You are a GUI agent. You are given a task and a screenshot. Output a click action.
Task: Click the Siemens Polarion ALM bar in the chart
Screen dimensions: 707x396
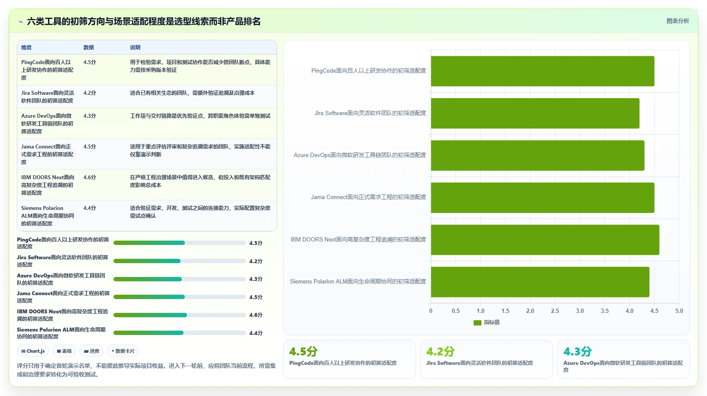coord(540,282)
